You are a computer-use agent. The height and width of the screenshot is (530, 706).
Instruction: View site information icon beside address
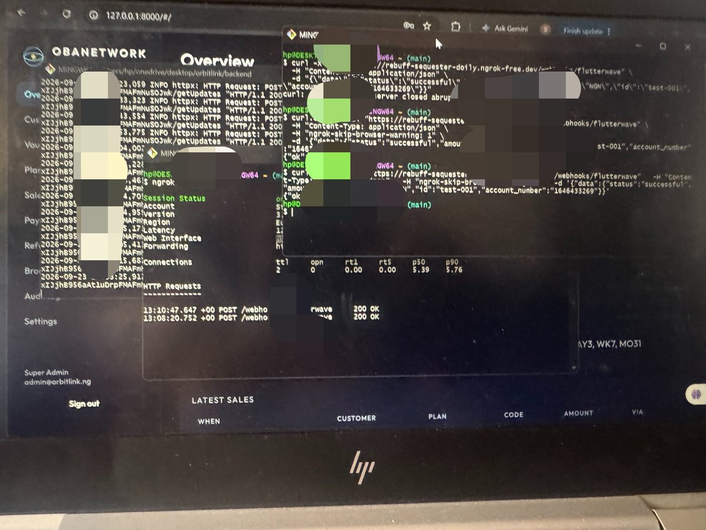pos(93,15)
